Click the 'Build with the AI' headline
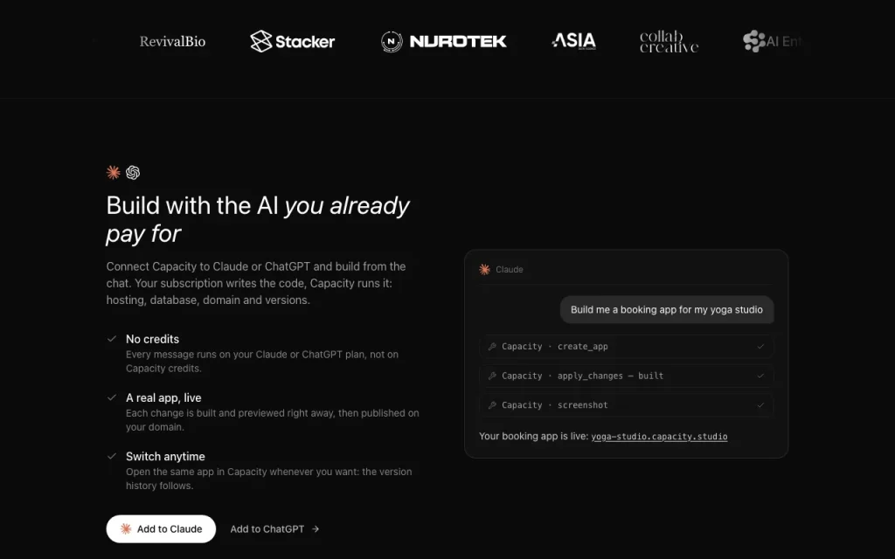 tap(258, 219)
